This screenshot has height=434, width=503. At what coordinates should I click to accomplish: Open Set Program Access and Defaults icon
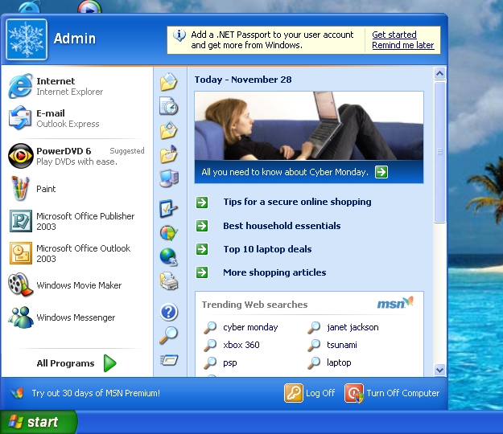coord(169,233)
